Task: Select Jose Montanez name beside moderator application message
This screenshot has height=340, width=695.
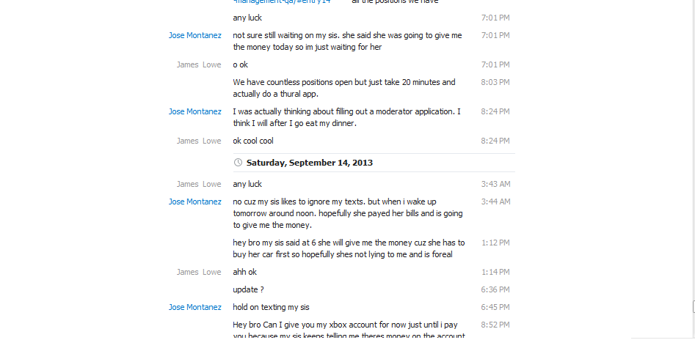Action: click(194, 111)
